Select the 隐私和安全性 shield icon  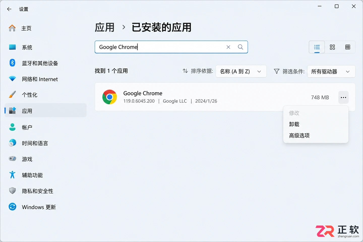point(12,191)
